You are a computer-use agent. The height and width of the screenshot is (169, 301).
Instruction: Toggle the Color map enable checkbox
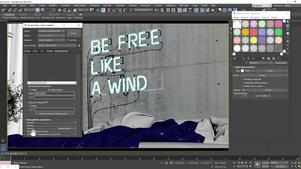click(x=286, y=71)
